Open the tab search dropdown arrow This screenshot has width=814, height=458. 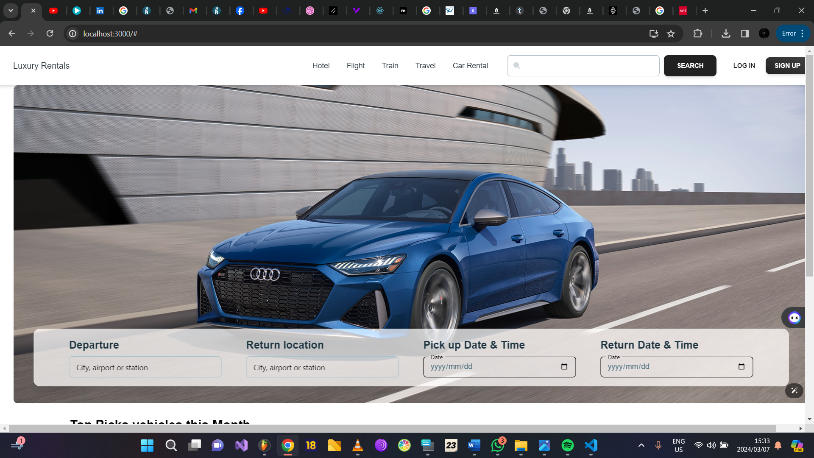[x=11, y=11]
